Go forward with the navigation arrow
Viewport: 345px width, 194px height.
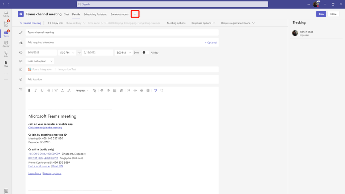click(9, 4)
